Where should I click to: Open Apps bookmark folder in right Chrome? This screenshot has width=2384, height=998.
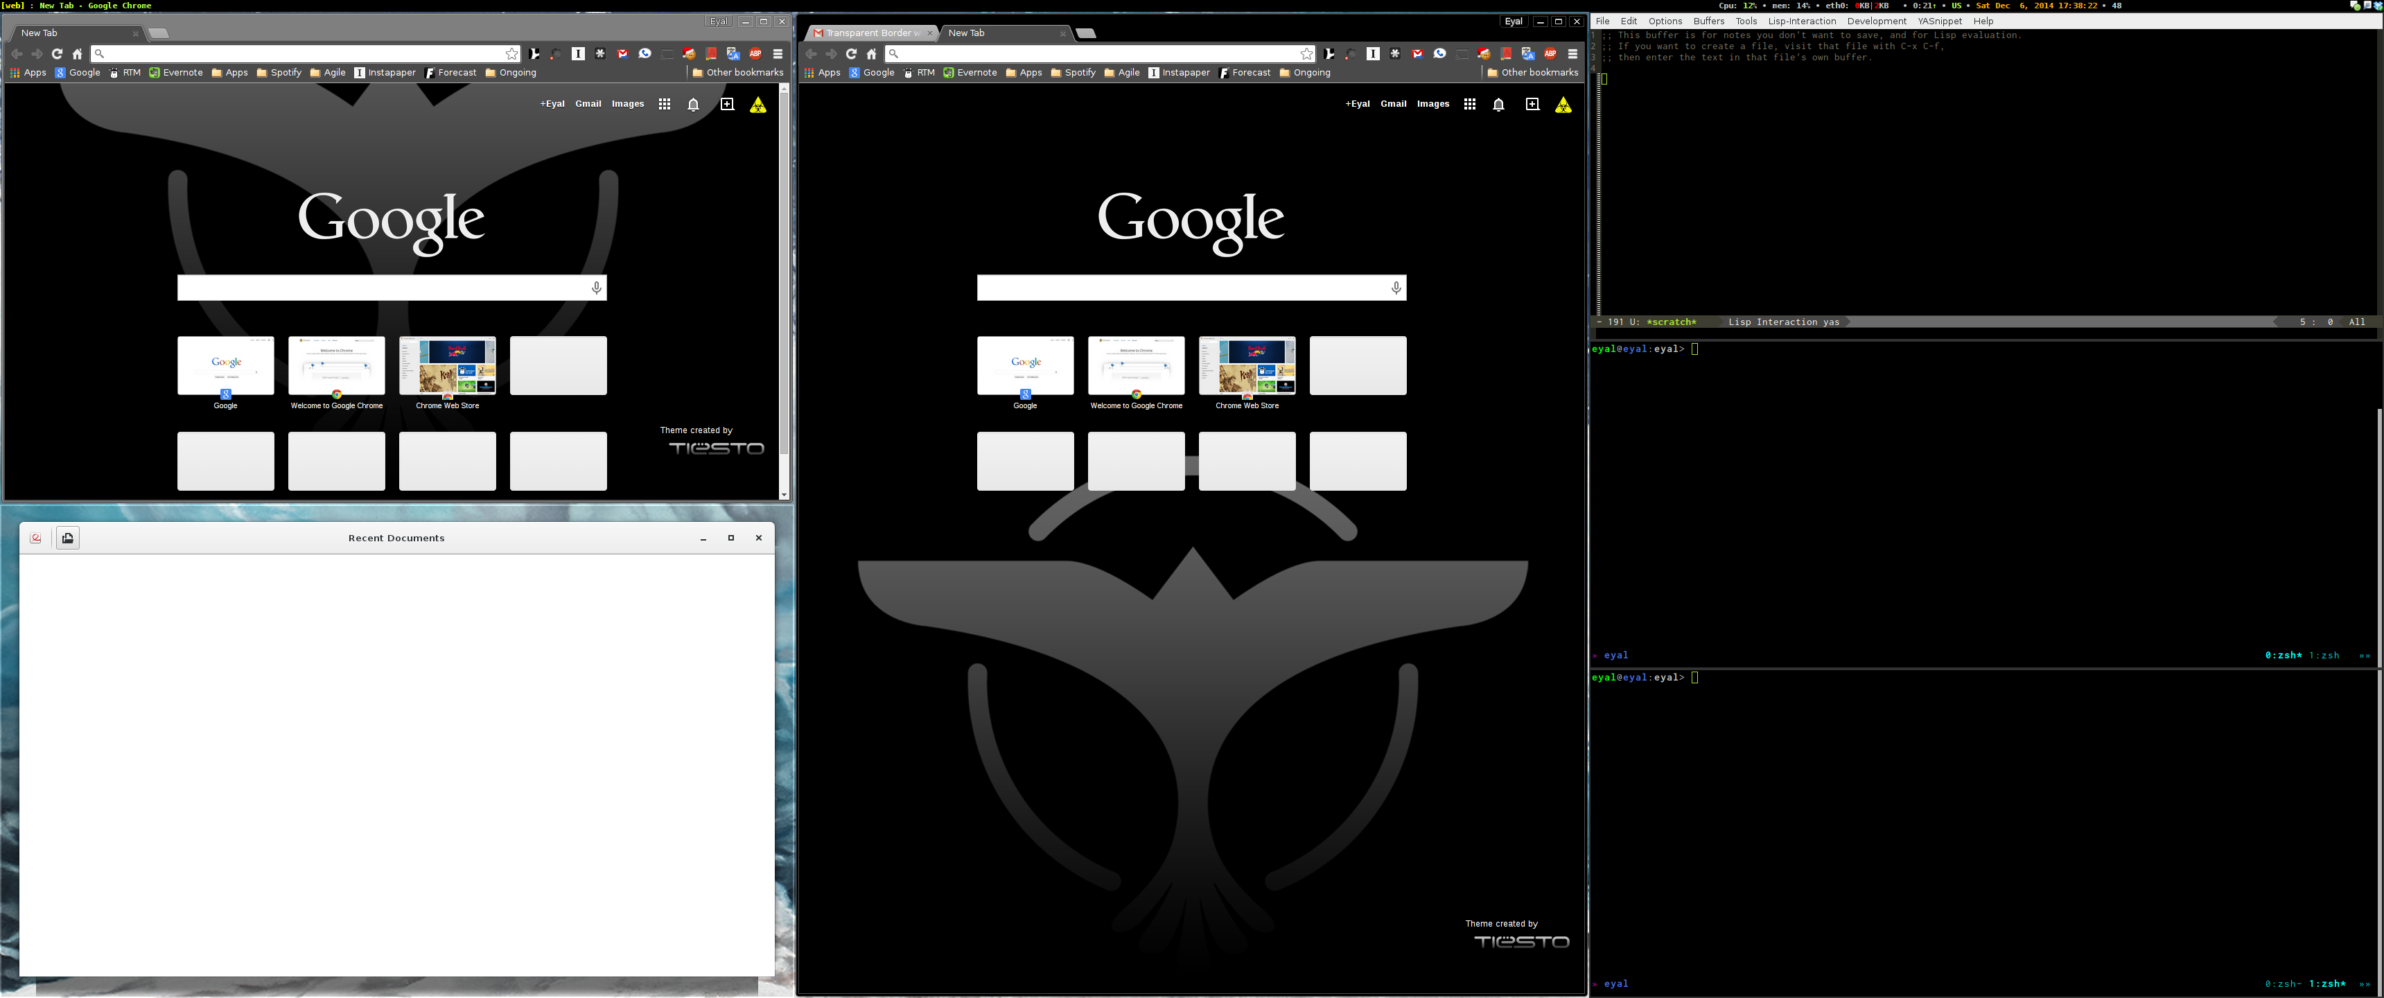[x=1024, y=72]
